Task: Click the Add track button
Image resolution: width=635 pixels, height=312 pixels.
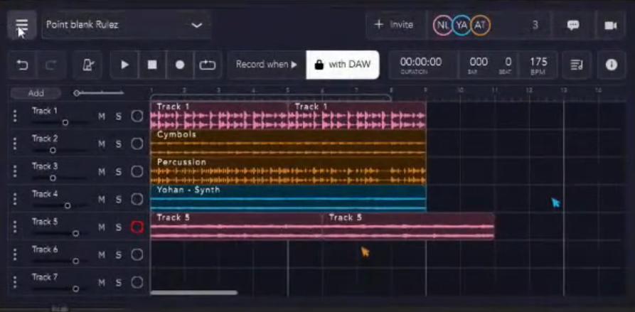Action: (36, 93)
